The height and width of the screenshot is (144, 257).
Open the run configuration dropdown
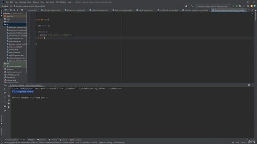(213, 6)
